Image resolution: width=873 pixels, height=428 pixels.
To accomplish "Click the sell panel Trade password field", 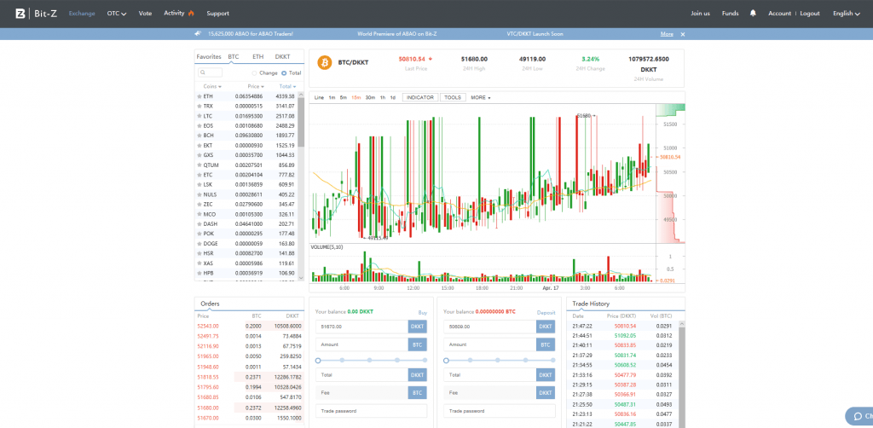I will (x=500, y=411).
